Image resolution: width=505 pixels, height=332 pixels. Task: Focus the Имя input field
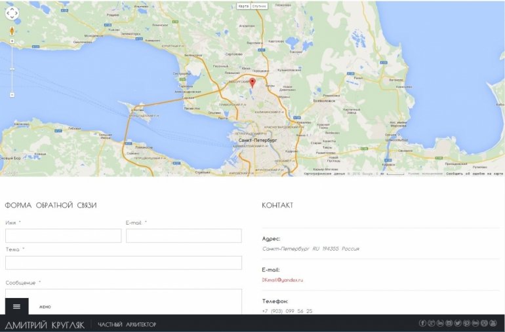click(x=63, y=236)
